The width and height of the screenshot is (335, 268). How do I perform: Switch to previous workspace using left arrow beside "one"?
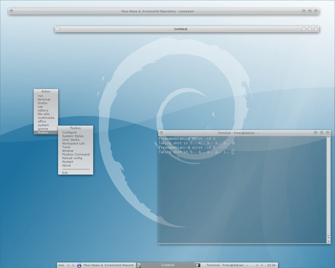coord(68,265)
